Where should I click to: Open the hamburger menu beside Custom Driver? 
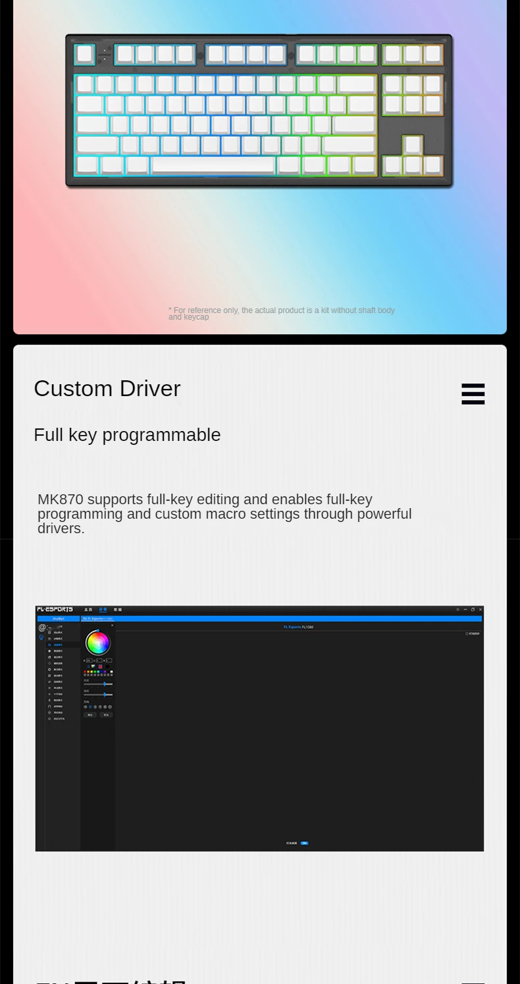473,393
